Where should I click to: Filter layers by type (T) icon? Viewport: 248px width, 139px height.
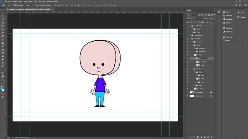tap(206, 15)
